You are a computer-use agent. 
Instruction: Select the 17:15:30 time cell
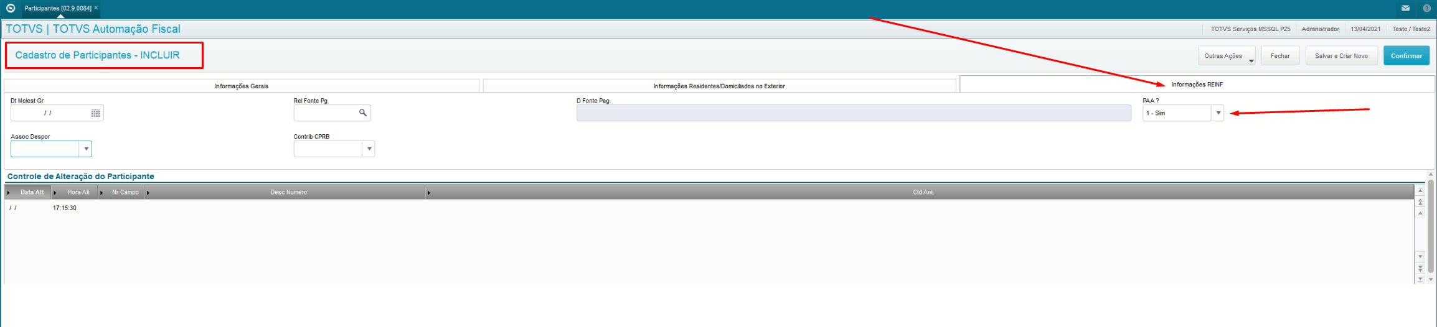pos(65,208)
